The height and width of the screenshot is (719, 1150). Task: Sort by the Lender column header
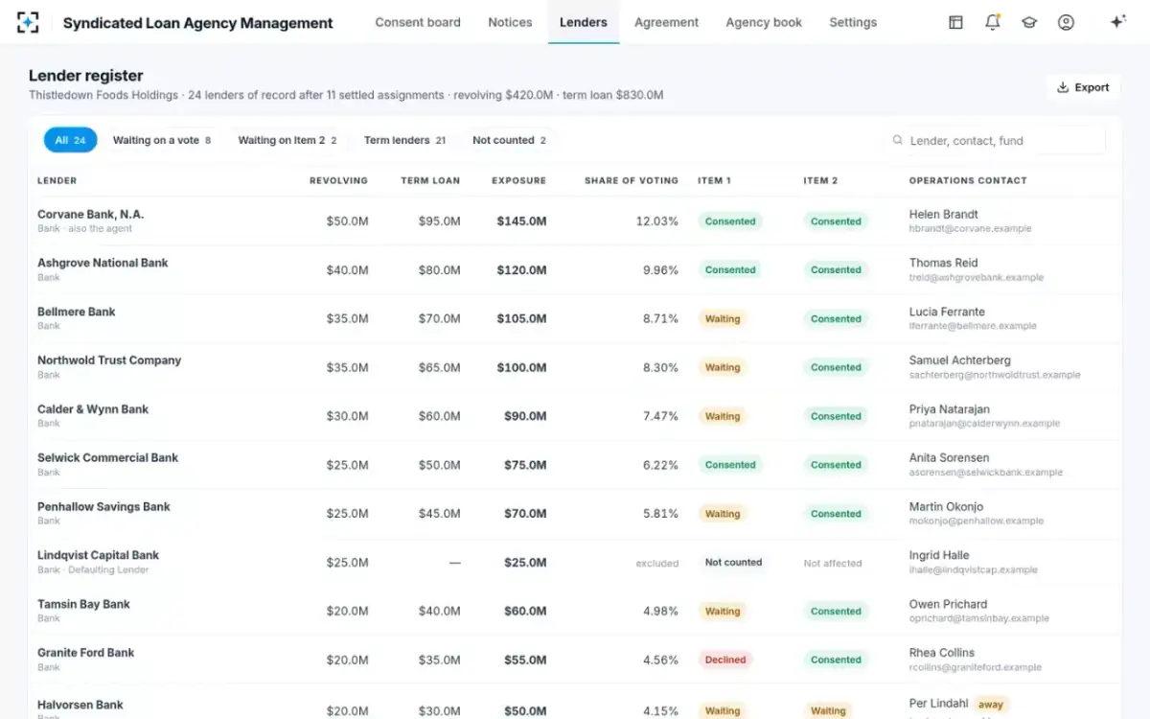pos(57,180)
